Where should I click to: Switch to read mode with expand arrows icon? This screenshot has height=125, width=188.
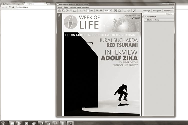134,11
